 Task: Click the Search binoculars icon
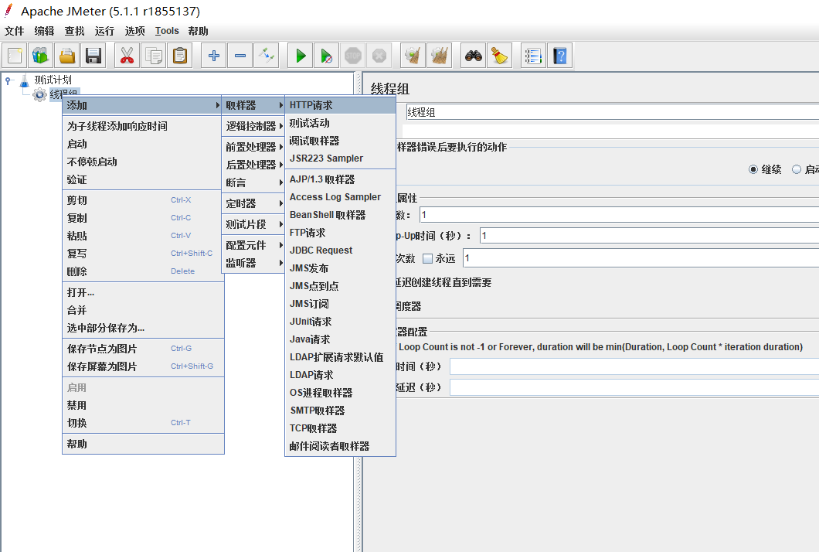[x=473, y=56]
